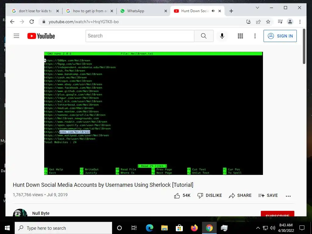Share this page via address bar icon
This screenshot has width=312, height=234.
click(x=258, y=22)
